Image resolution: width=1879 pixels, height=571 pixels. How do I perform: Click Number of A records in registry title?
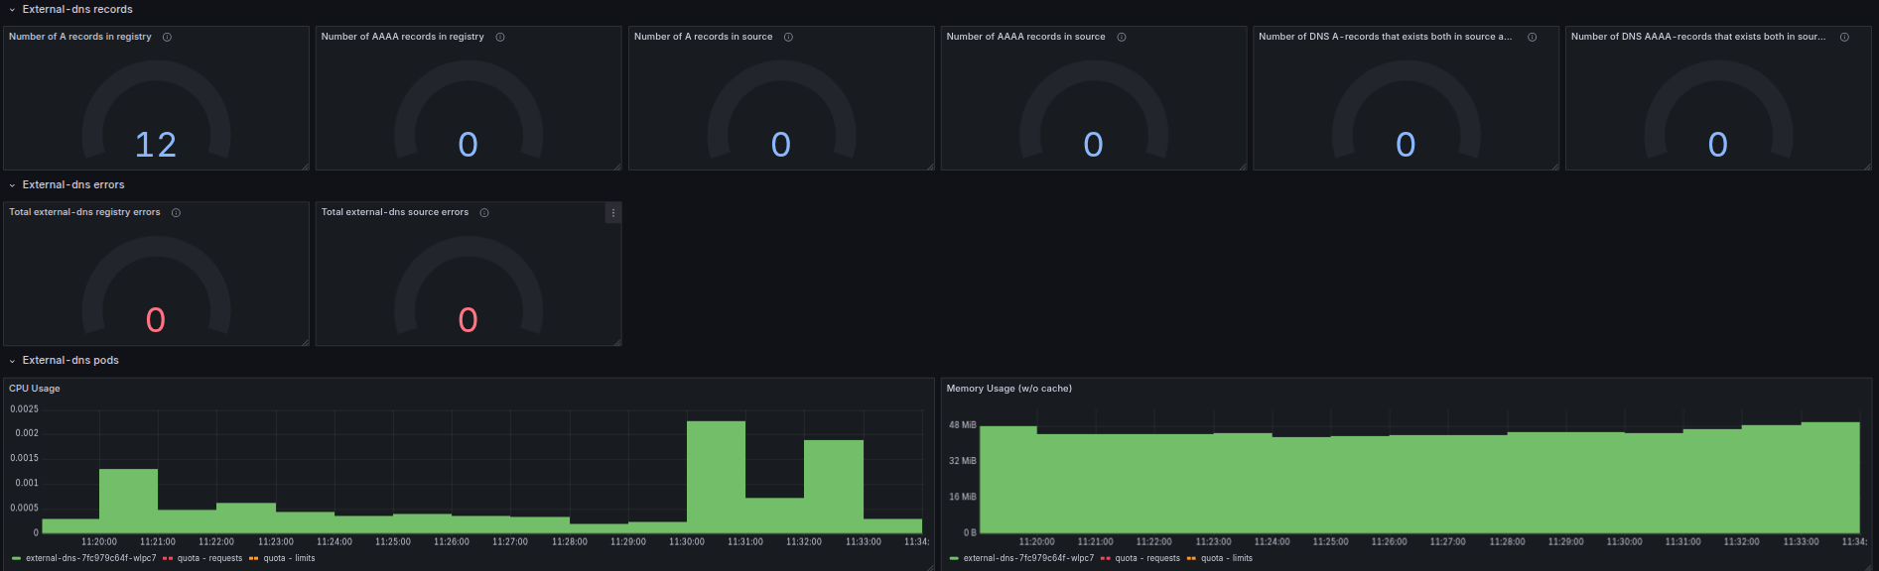(80, 37)
